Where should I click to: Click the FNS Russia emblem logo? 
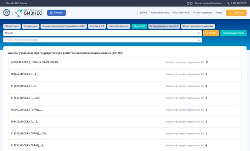[x=7, y=13]
